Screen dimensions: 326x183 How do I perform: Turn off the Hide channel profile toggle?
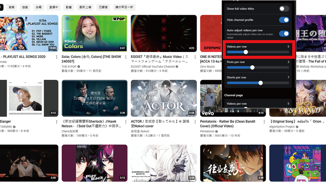[x=284, y=20]
